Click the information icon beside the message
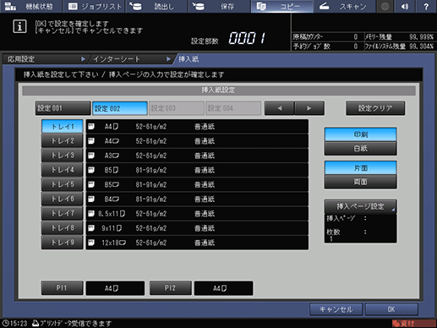 19,27
